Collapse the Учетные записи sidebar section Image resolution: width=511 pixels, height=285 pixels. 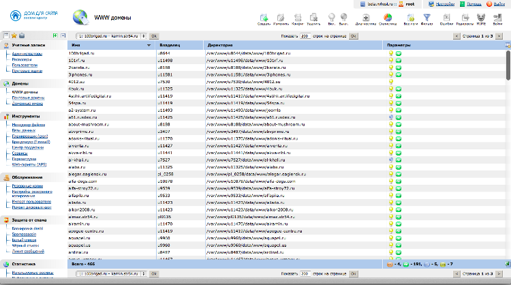[33, 45]
